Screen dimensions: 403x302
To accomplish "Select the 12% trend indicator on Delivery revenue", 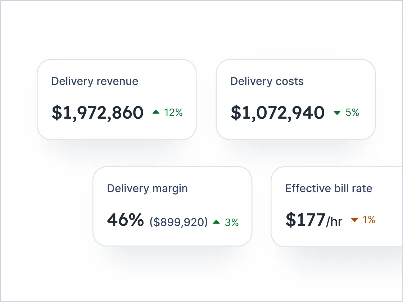I will [x=173, y=113].
